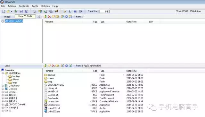Expand the Desktop tree node
Viewport: 205px width, 117px height.
pos(3,89)
